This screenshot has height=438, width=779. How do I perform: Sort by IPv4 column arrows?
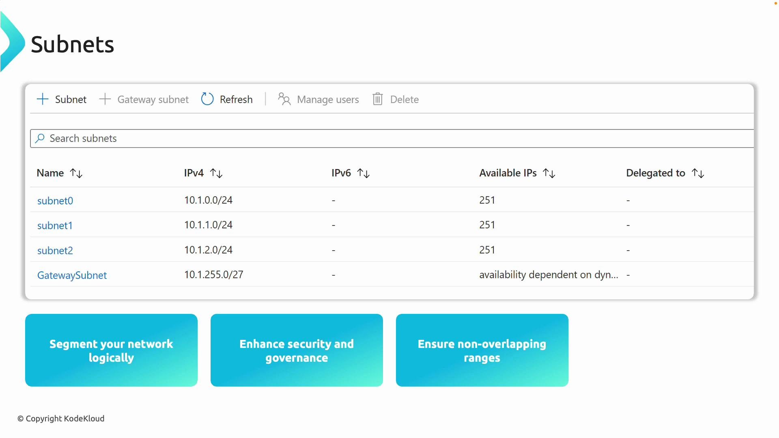tap(216, 173)
